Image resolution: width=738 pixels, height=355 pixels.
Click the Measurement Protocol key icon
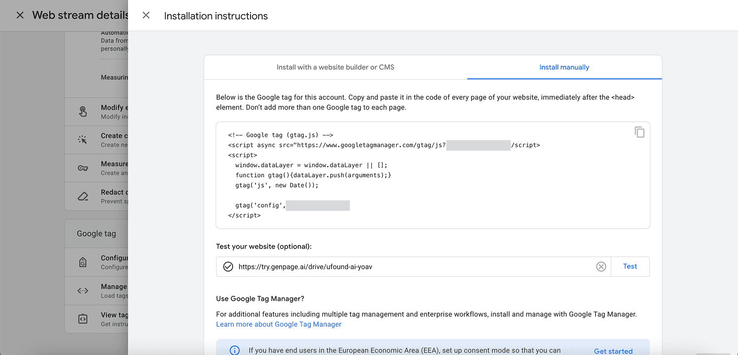pos(83,168)
